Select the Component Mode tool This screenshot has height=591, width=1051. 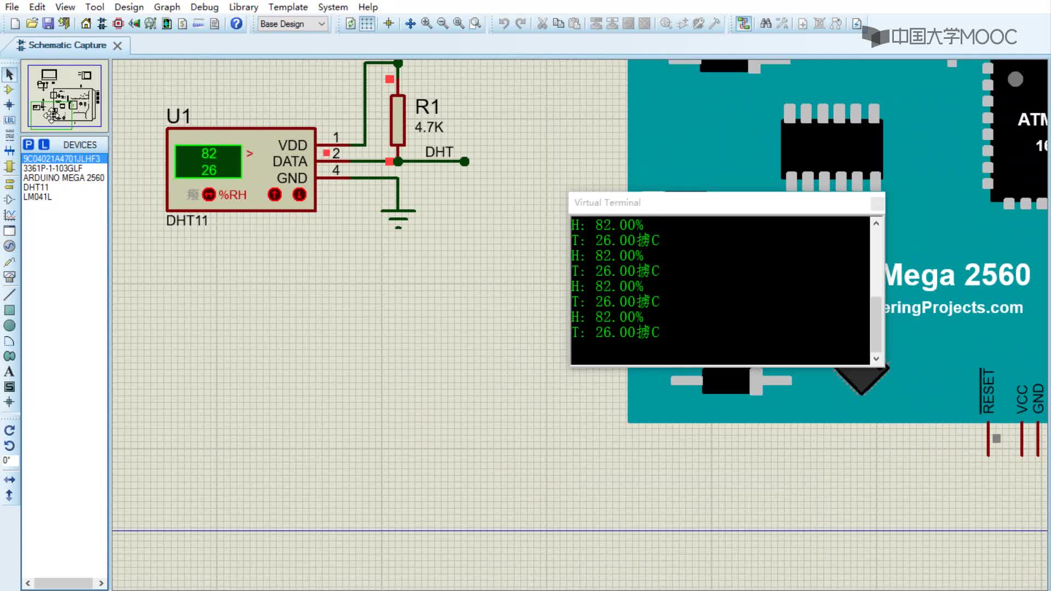(9, 89)
